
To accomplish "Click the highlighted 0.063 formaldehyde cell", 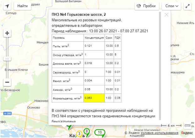I will point(94,98).
